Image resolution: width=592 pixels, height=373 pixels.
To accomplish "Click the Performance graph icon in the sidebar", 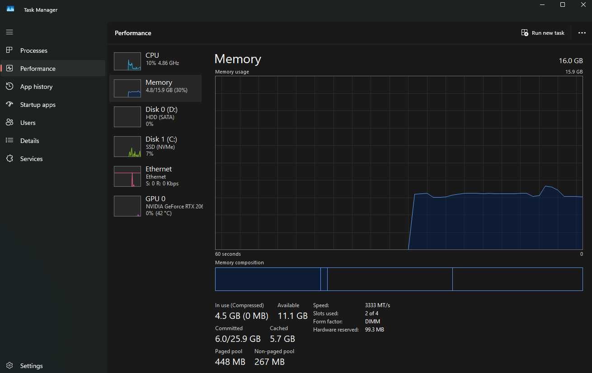I will tap(9, 68).
